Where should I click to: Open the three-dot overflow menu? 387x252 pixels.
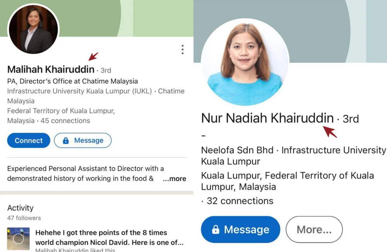click(182, 50)
